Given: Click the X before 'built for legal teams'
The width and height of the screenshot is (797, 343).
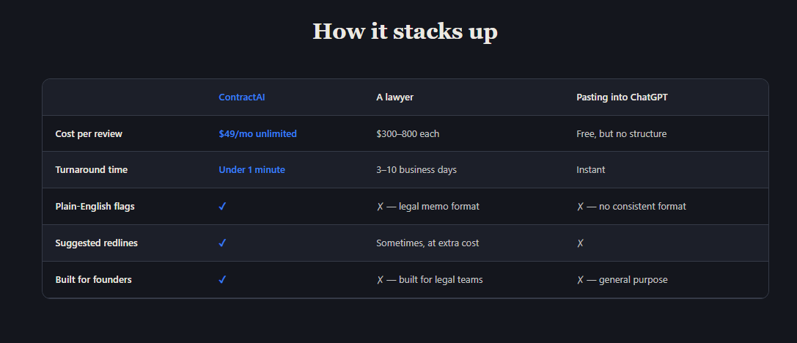Looking at the screenshot, I should [x=380, y=279].
